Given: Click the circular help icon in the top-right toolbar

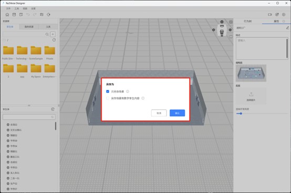Looking at the screenshot, I should tap(284, 15).
